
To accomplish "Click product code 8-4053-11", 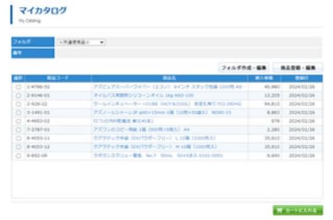I will [x=38, y=138].
